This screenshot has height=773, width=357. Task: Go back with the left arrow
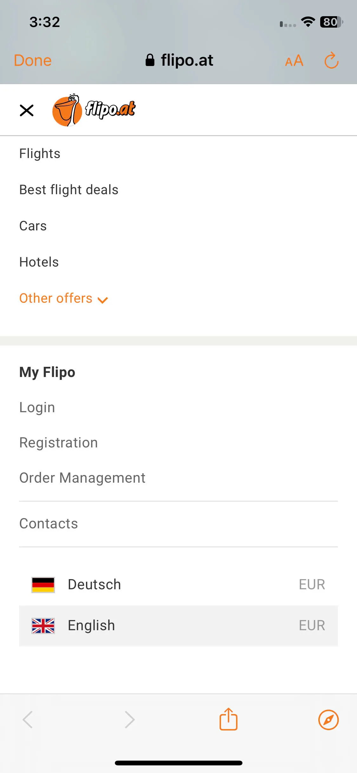coord(28,720)
